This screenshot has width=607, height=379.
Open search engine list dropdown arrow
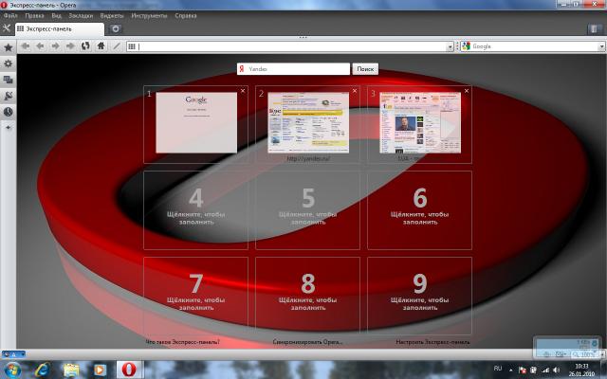tap(602, 46)
